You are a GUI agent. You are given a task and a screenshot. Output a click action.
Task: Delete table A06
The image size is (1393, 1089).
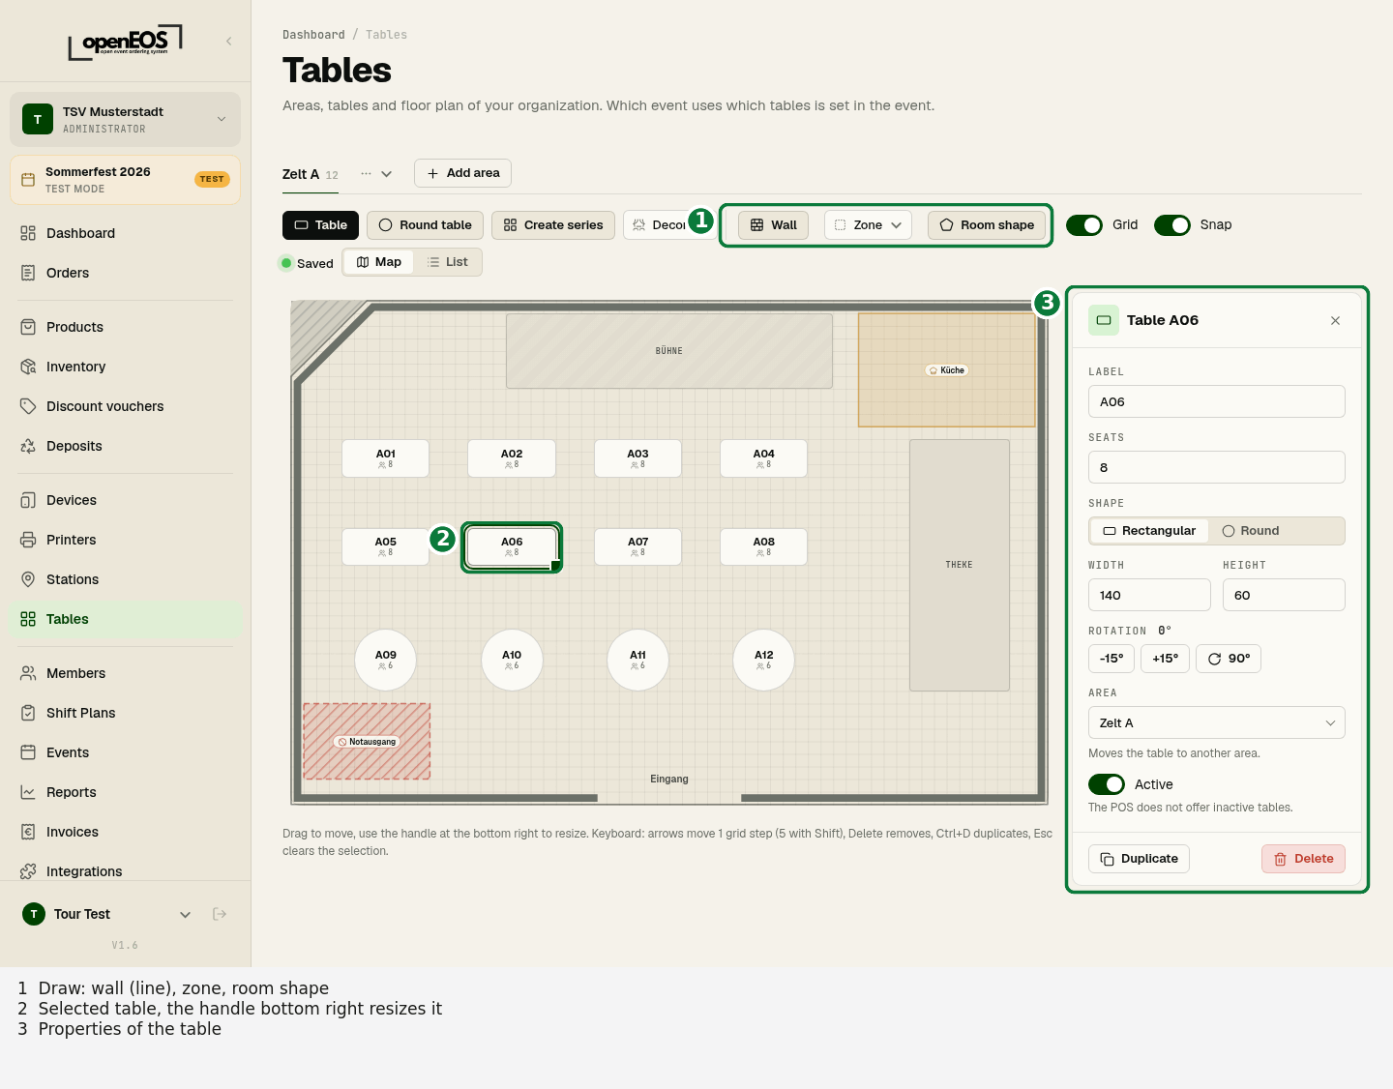pyautogui.click(x=1304, y=859)
